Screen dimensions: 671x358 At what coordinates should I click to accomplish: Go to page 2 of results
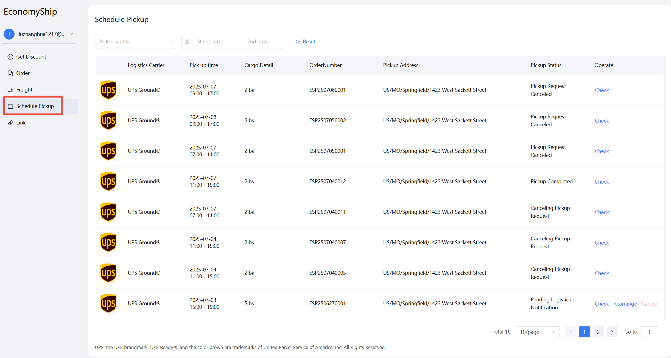pyautogui.click(x=598, y=332)
